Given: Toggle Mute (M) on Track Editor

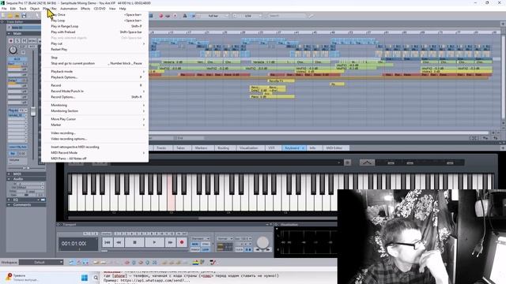Looking at the screenshot, I should click(x=25, y=41).
